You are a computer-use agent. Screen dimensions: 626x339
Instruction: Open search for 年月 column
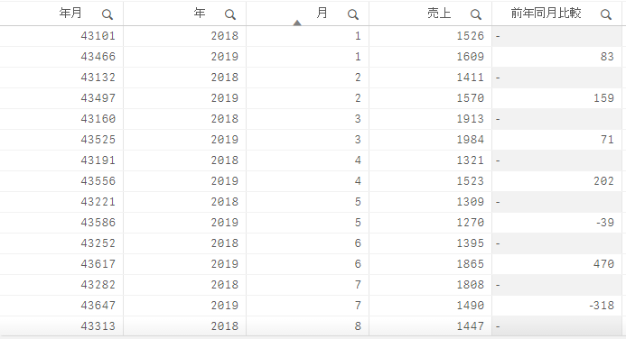107,14
